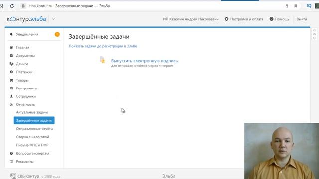Click the coins icon beside Деньги
The width and height of the screenshot is (319, 179).
click(11, 64)
